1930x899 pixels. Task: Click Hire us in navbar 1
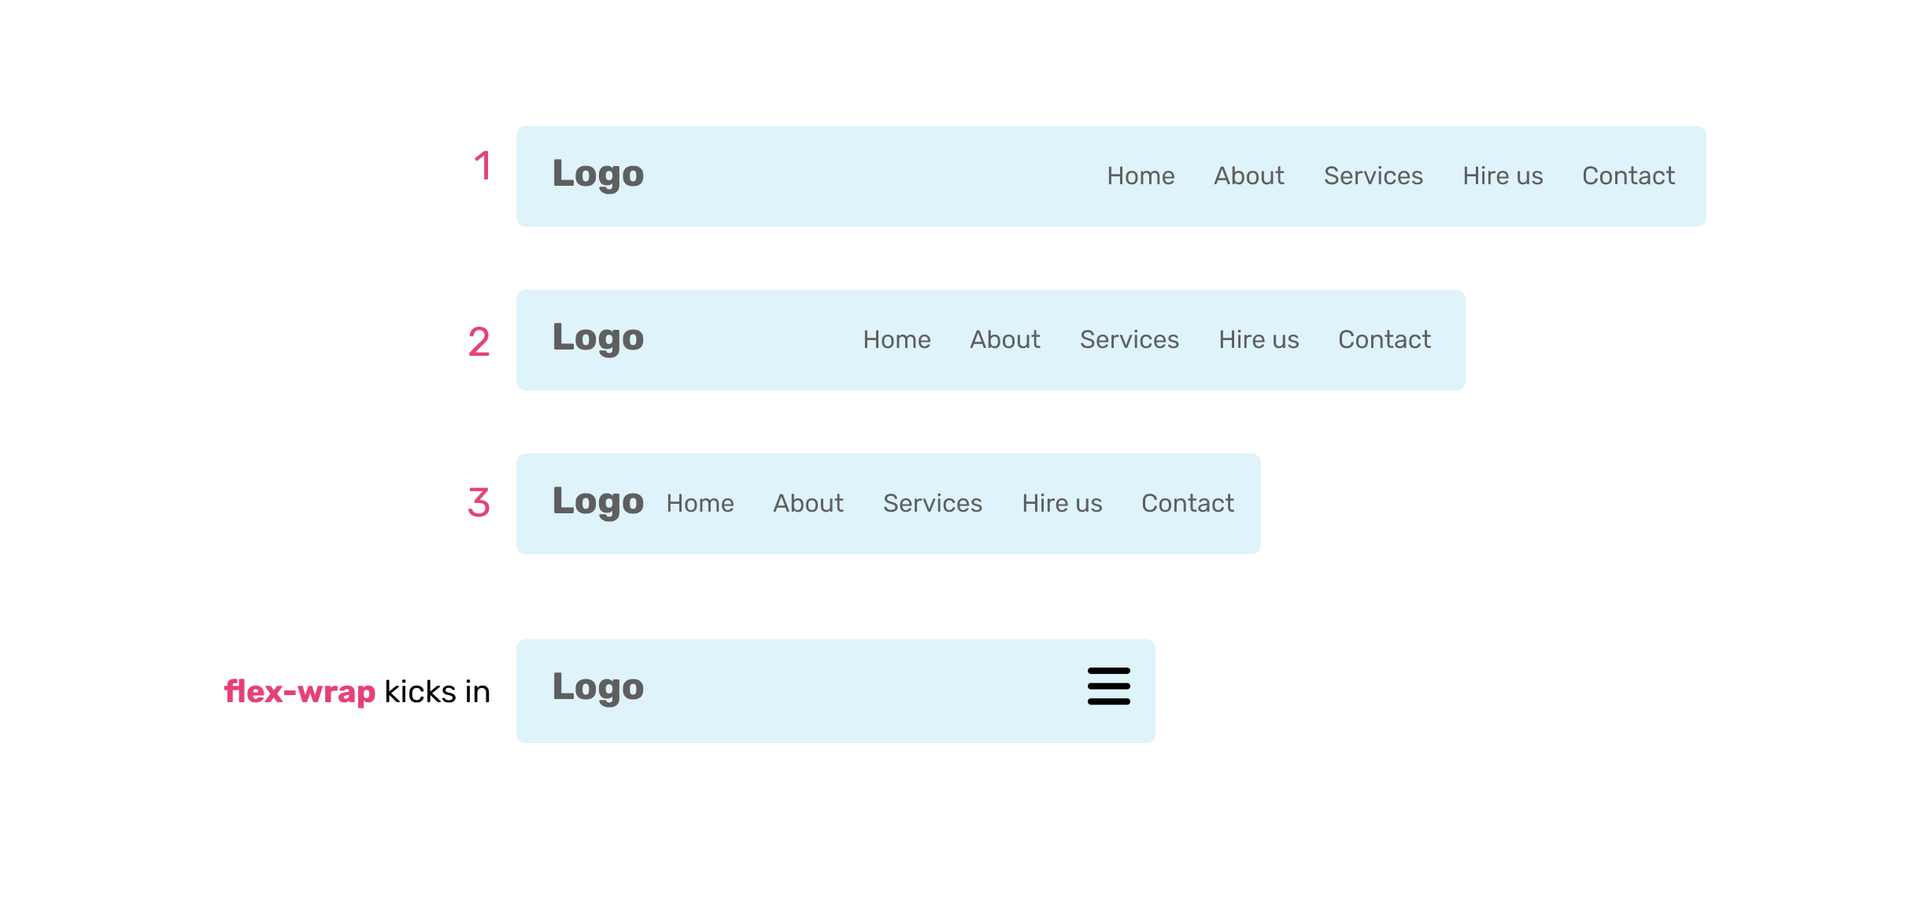click(1503, 176)
